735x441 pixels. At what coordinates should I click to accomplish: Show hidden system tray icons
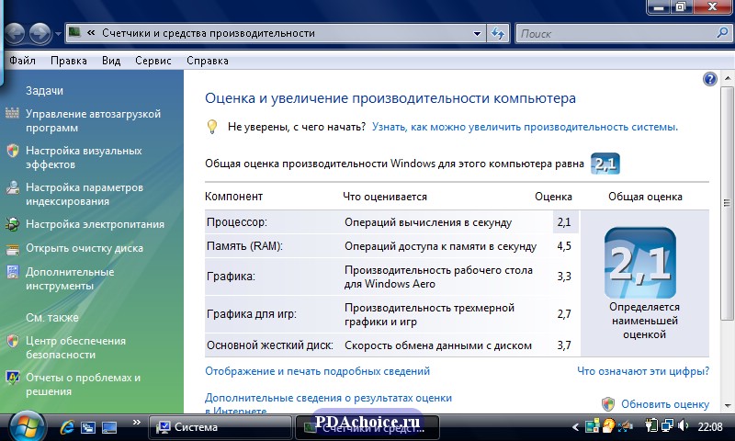click(x=576, y=427)
